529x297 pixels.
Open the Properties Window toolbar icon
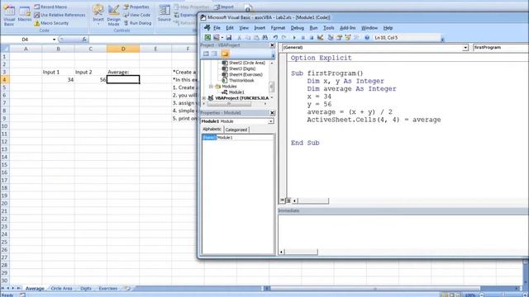pyautogui.click(x=340, y=38)
